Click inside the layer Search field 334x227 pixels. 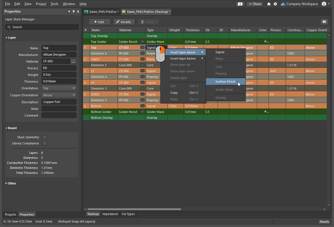(x=42, y=27)
